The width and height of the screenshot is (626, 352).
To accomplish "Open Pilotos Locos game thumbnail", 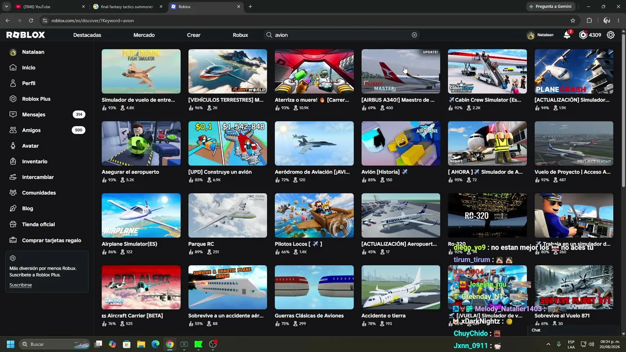I will point(314,215).
